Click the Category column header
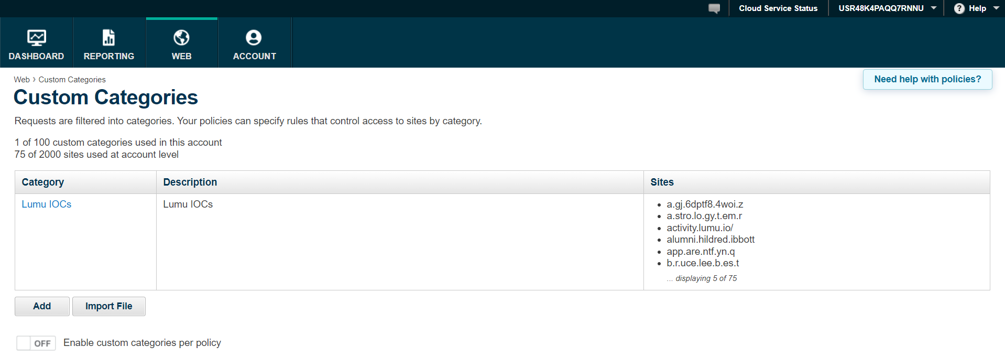Viewport: 1005px width, 357px height. pyautogui.click(x=43, y=182)
